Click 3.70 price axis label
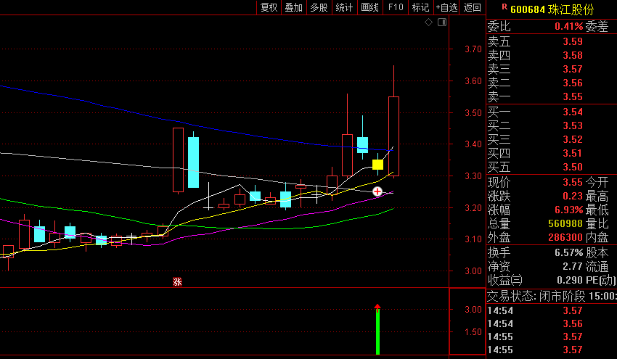 [473, 49]
